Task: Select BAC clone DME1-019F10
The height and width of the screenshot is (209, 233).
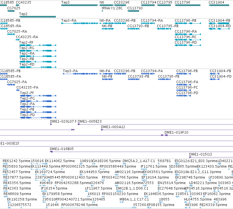Action: click(x=176, y=132)
